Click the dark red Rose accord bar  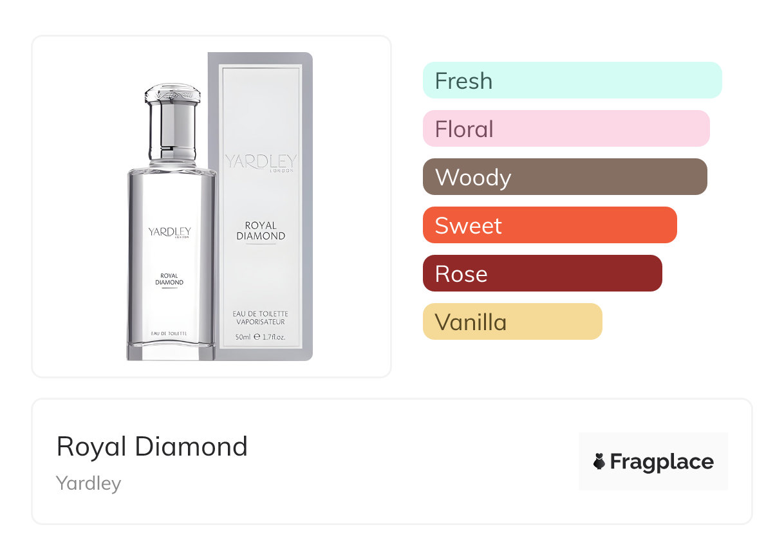pyautogui.click(x=542, y=273)
